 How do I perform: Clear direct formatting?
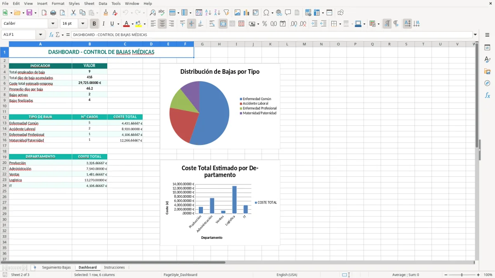click(115, 13)
